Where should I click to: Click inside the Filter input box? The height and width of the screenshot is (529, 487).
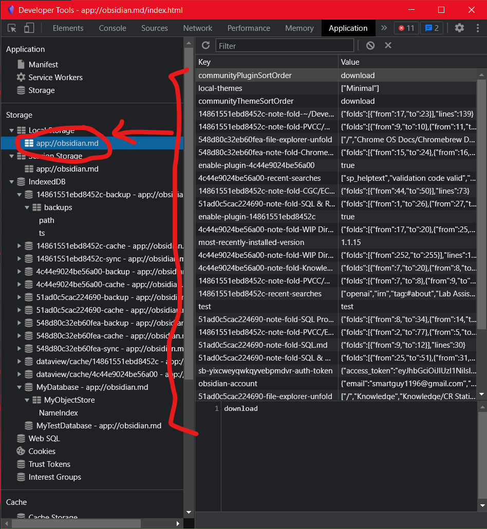click(x=285, y=45)
